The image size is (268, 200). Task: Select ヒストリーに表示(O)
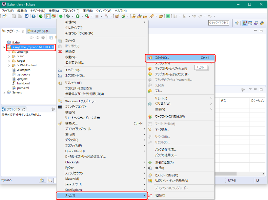pos(167,175)
